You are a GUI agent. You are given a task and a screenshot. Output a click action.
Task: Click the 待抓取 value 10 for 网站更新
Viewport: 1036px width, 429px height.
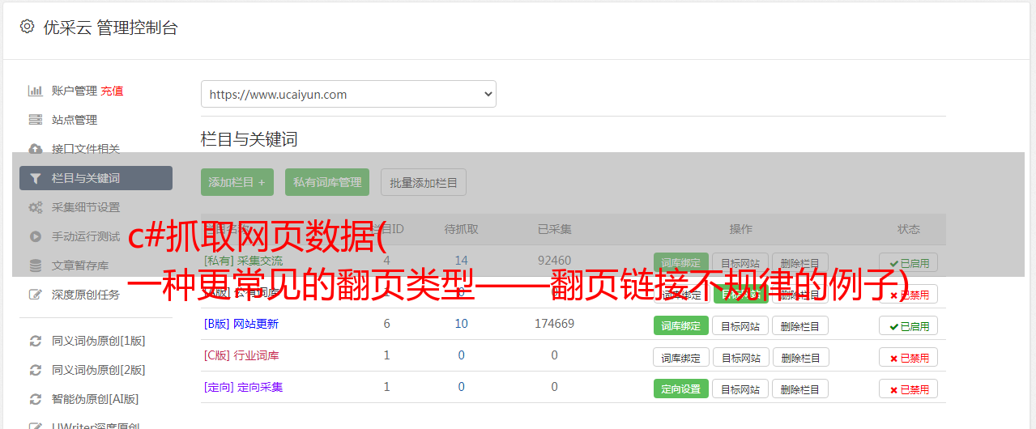[x=462, y=324]
